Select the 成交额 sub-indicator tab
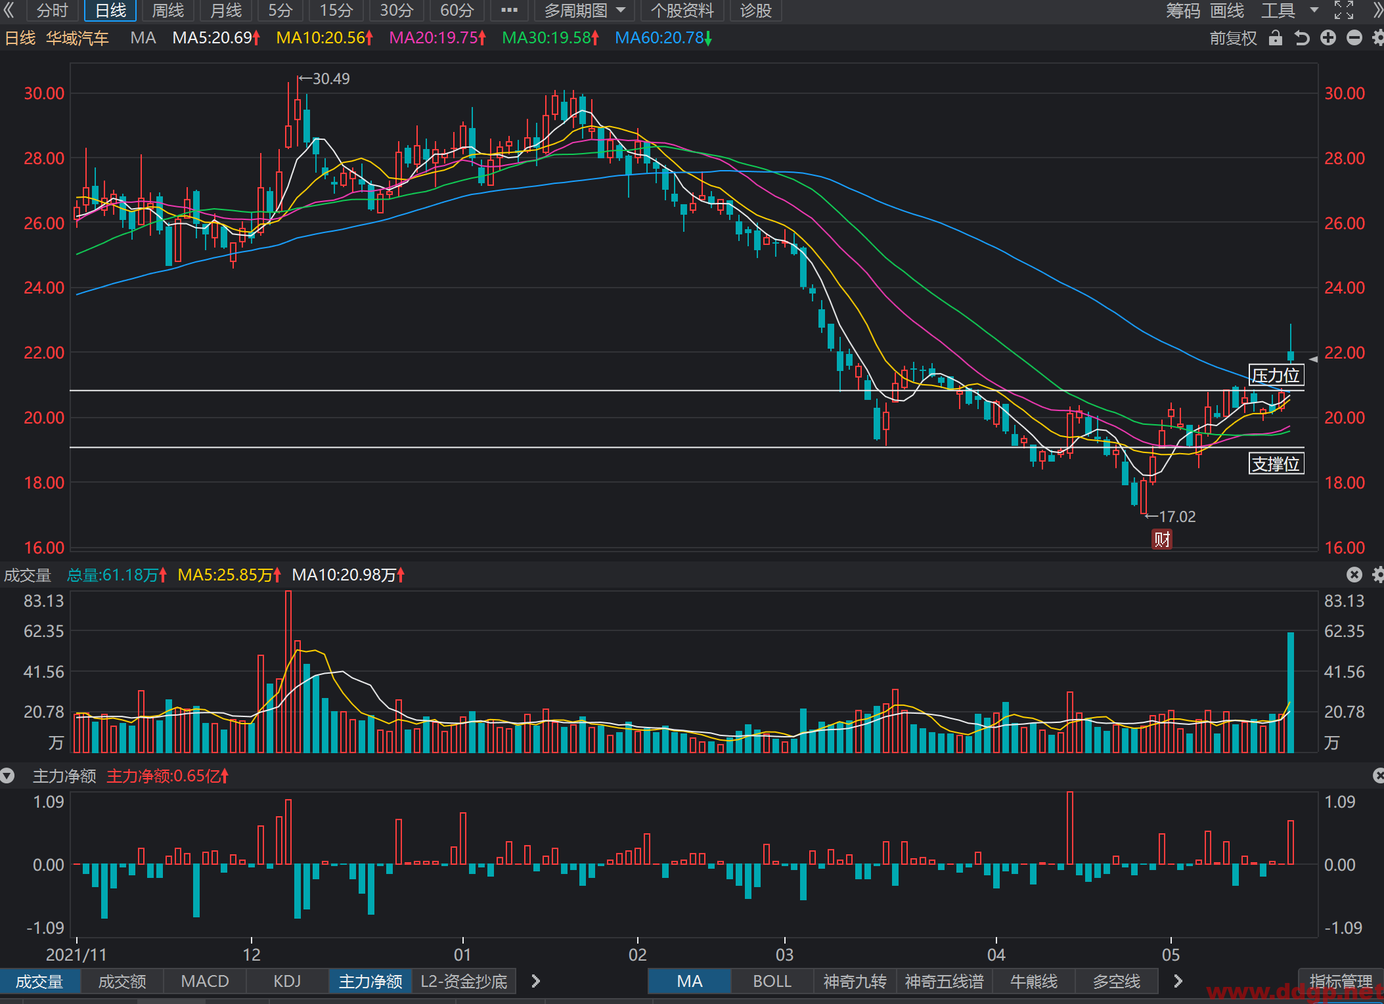The image size is (1384, 1004). click(x=122, y=981)
